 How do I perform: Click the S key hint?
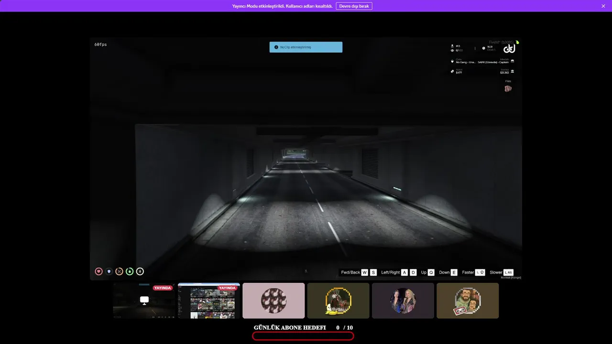click(373, 272)
